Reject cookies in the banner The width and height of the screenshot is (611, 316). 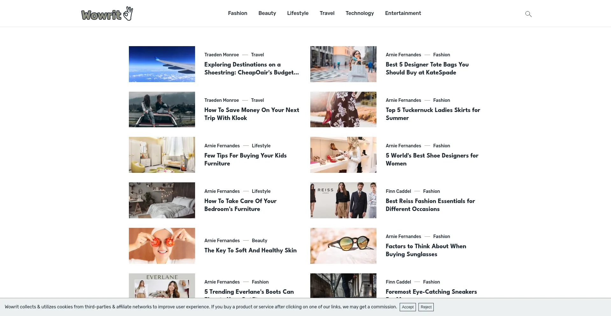(x=426, y=307)
